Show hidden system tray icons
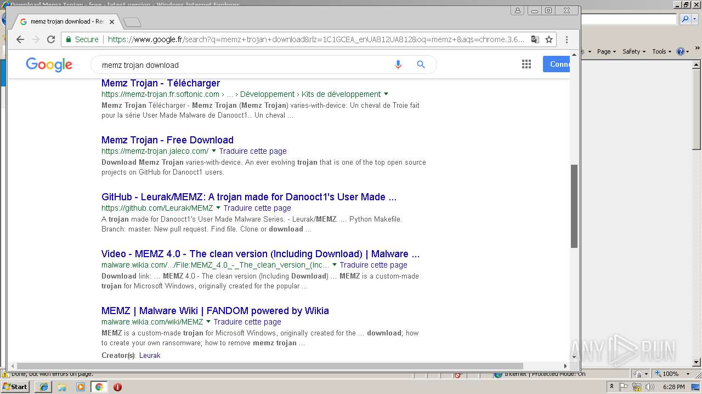Image resolution: width=702 pixels, height=394 pixels. 612,387
